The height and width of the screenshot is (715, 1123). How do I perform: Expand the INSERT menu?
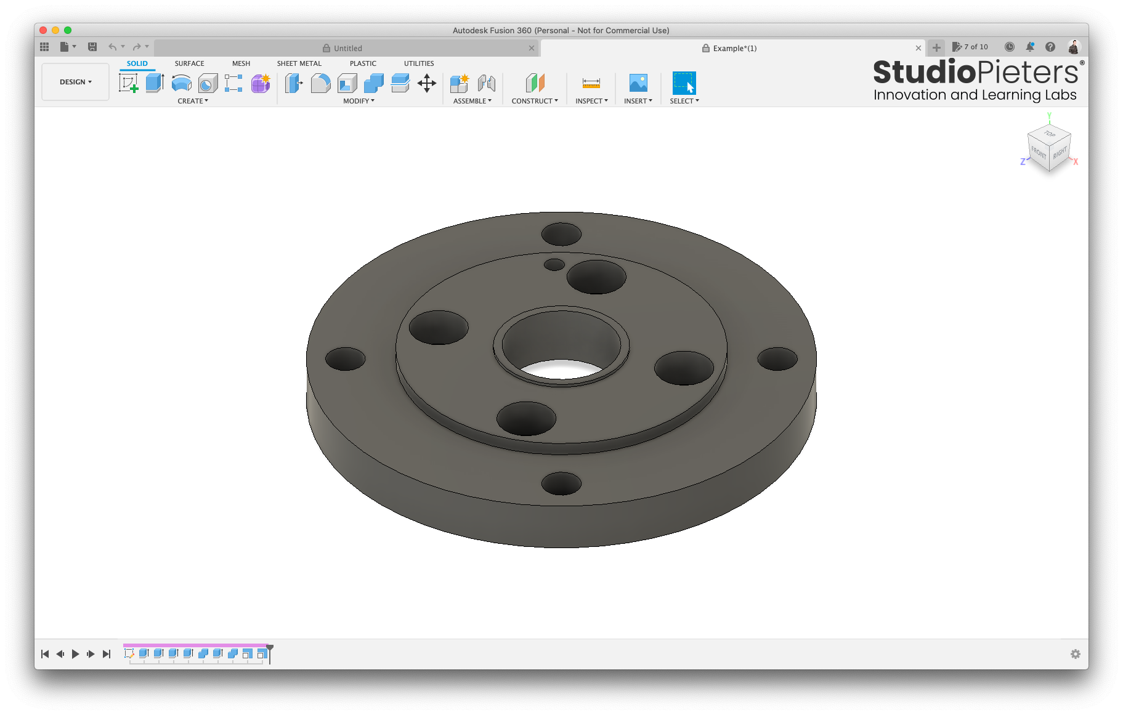pos(638,101)
